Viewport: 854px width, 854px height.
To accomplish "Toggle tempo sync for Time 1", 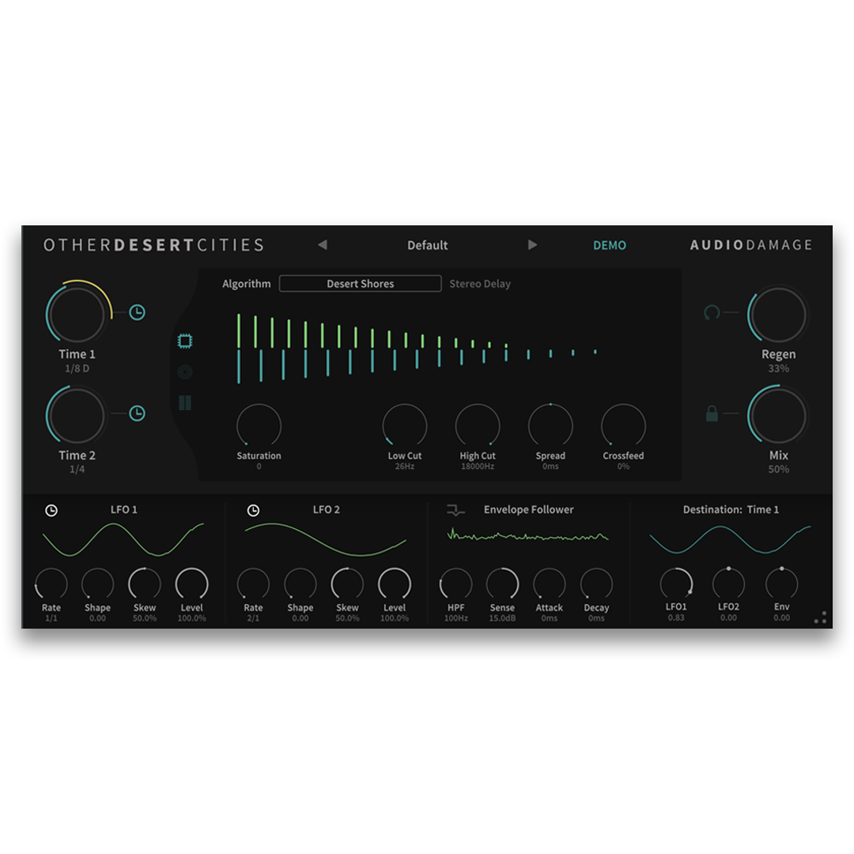I will coord(137,312).
